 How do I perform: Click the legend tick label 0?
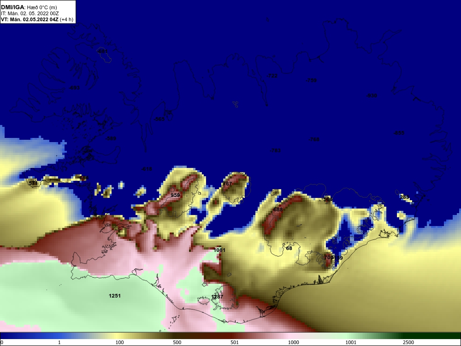point(2,342)
